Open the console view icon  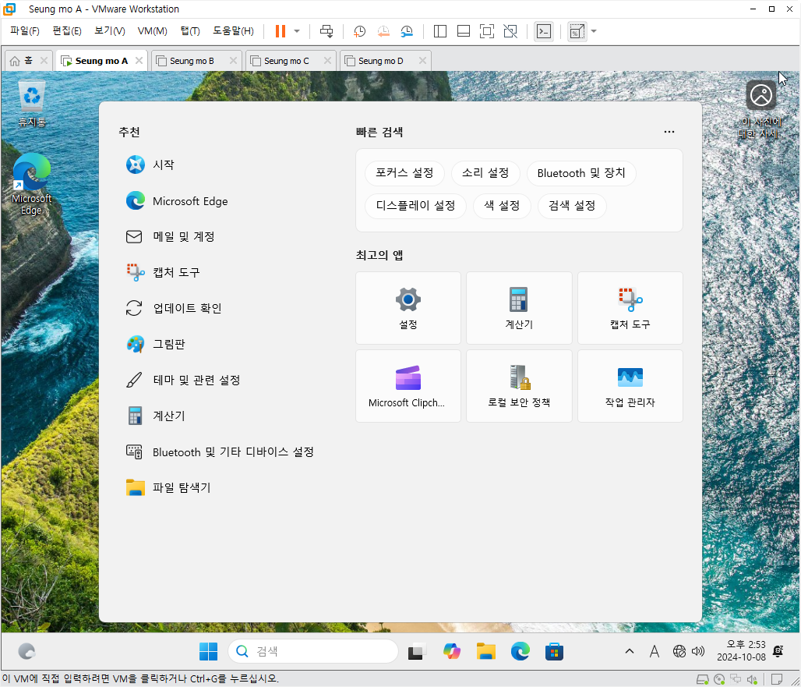(544, 31)
